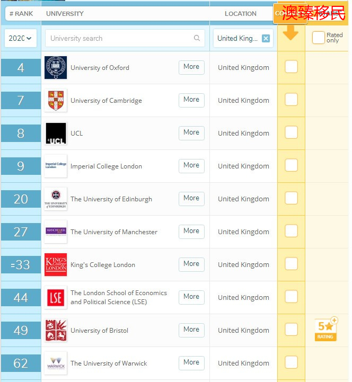The height and width of the screenshot is (382, 352).
Task: Open the 2020 year dropdown
Action: pos(21,38)
